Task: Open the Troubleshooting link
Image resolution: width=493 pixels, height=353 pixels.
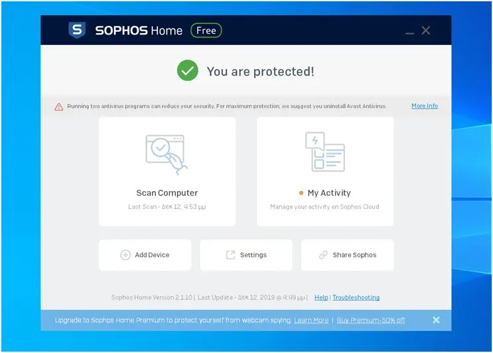Action: tap(356, 297)
